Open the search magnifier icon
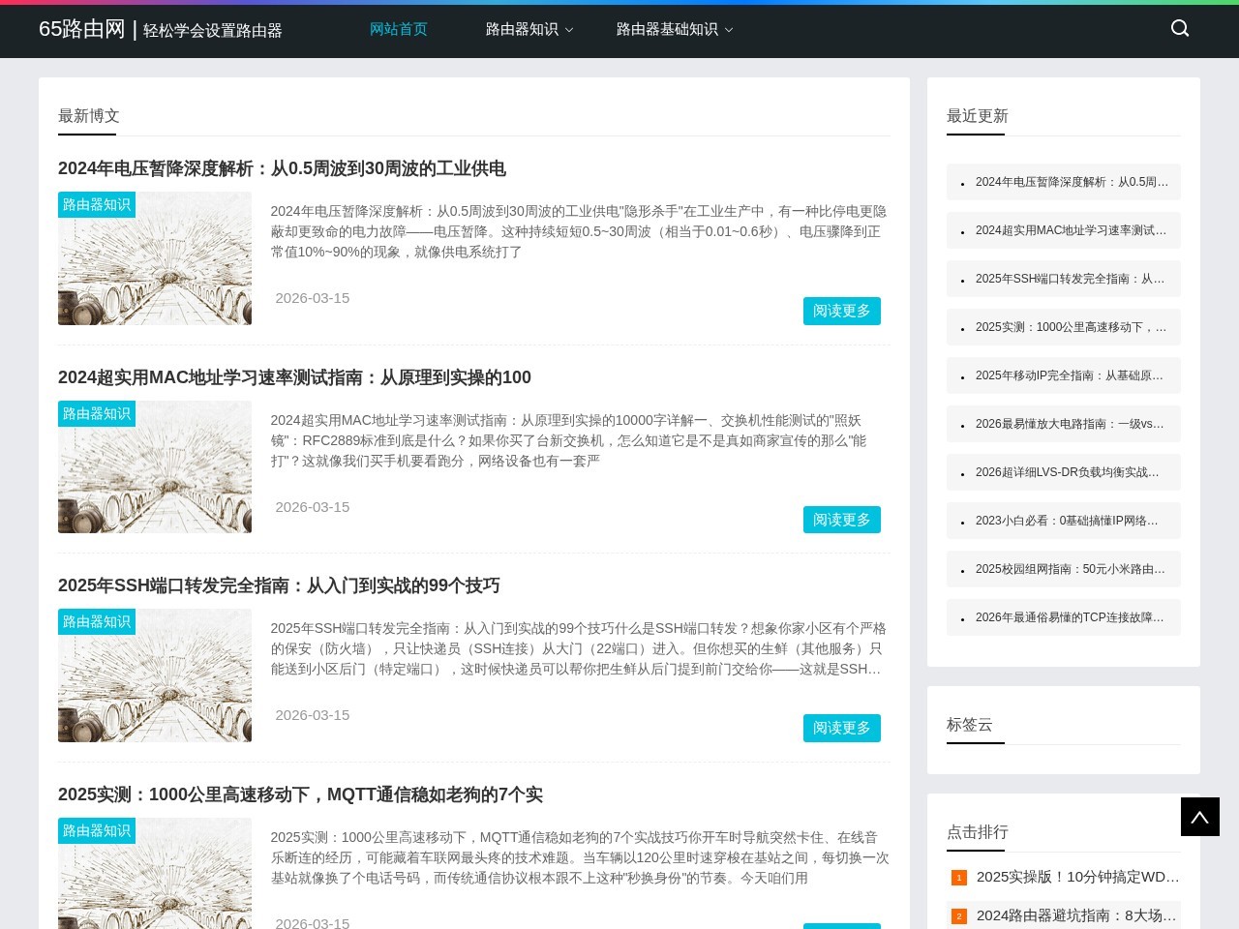 pos(1179,28)
